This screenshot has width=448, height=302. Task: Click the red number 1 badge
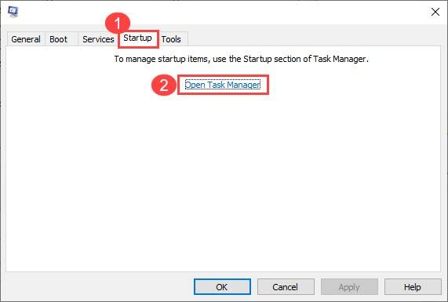[118, 23]
